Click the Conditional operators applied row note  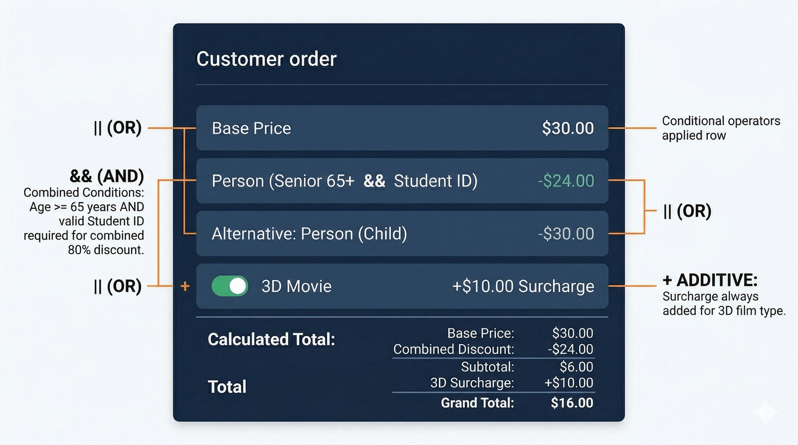[721, 128]
